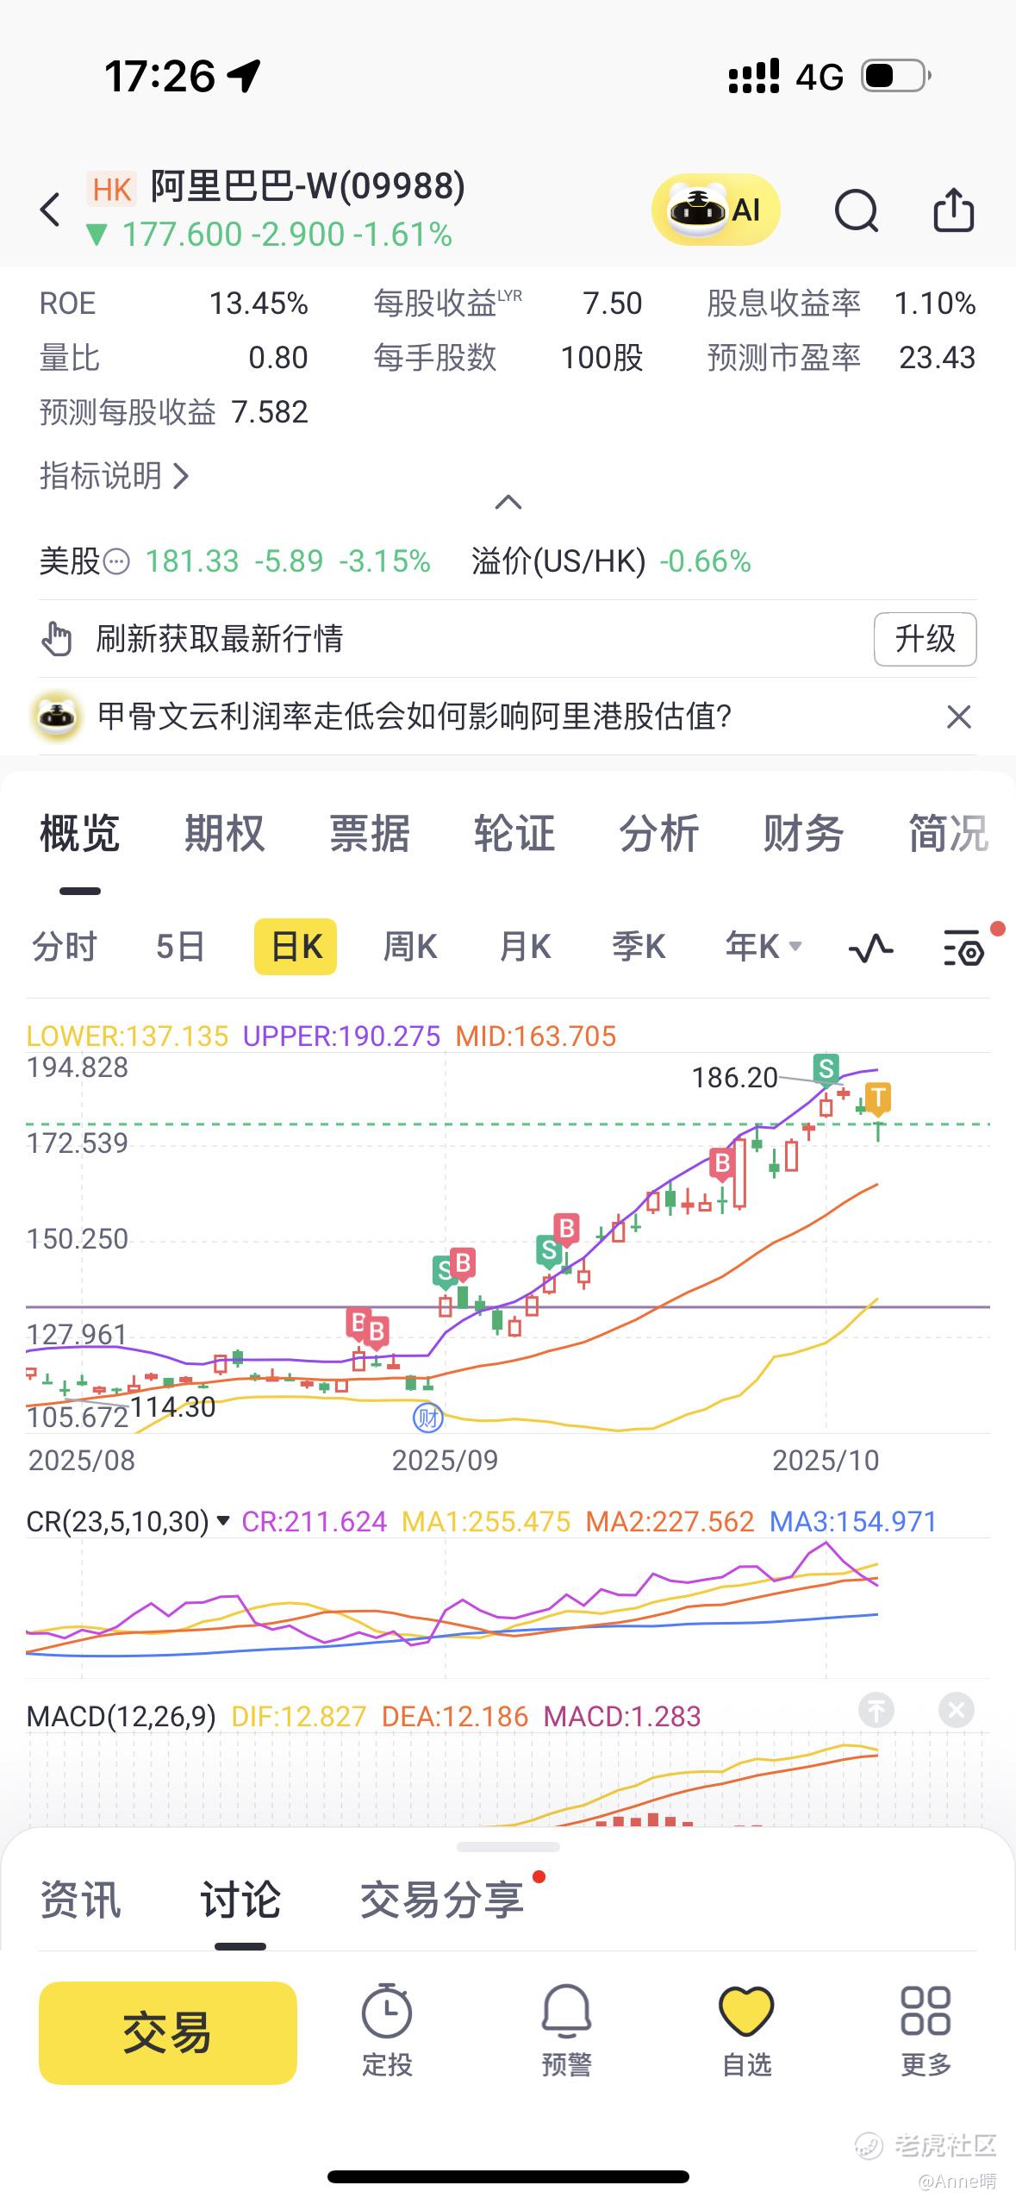
Task: Tap the share icon
Action: pos(954,210)
